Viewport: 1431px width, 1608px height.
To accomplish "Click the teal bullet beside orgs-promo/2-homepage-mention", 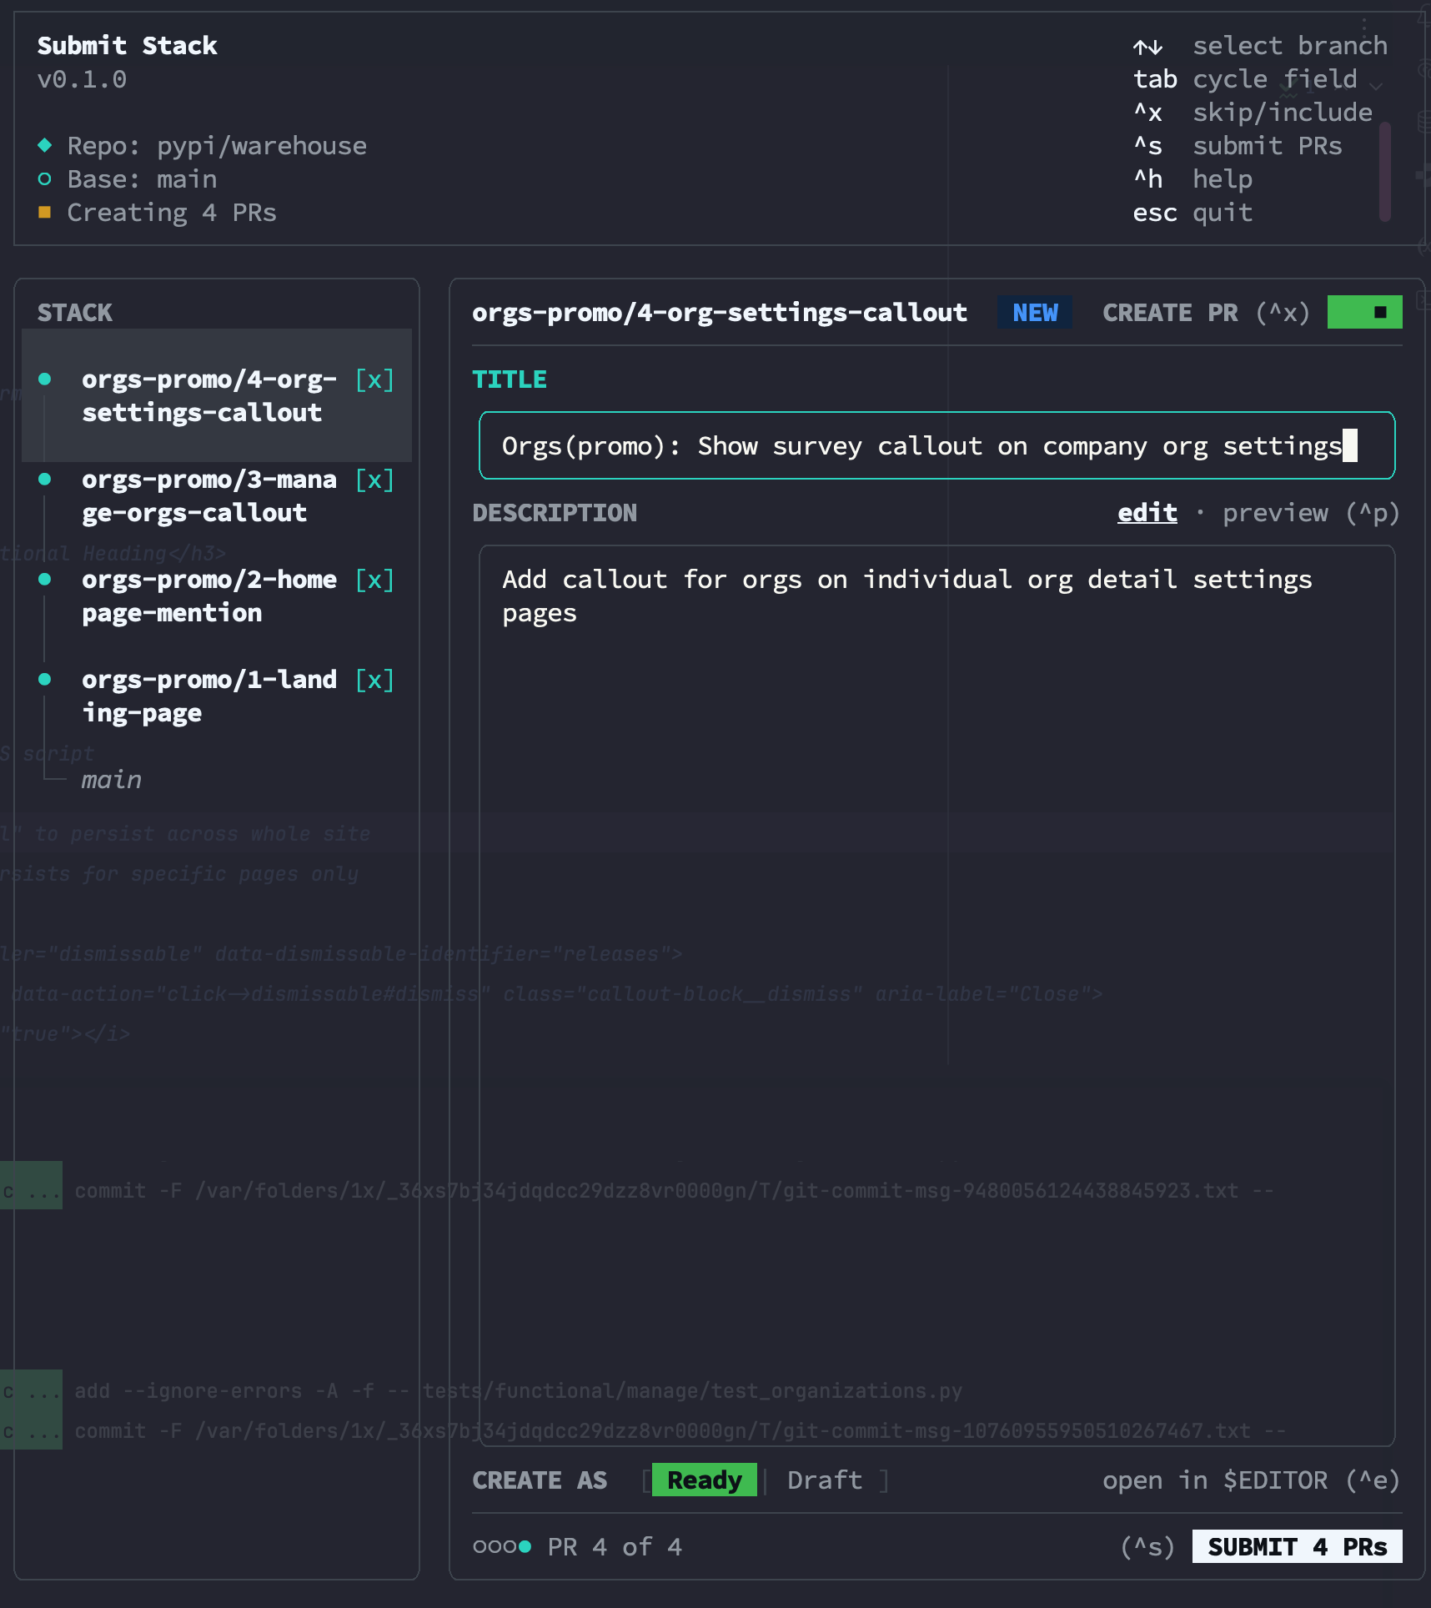I will [x=45, y=580].
